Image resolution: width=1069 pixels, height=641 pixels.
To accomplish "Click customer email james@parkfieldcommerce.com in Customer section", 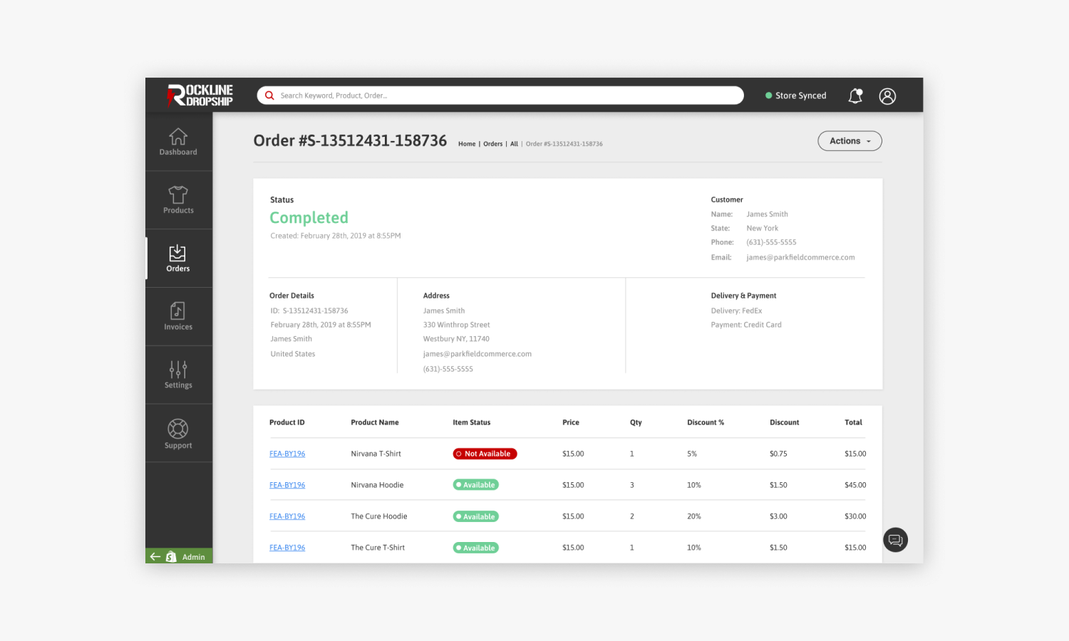I will [x=800, y=257].
